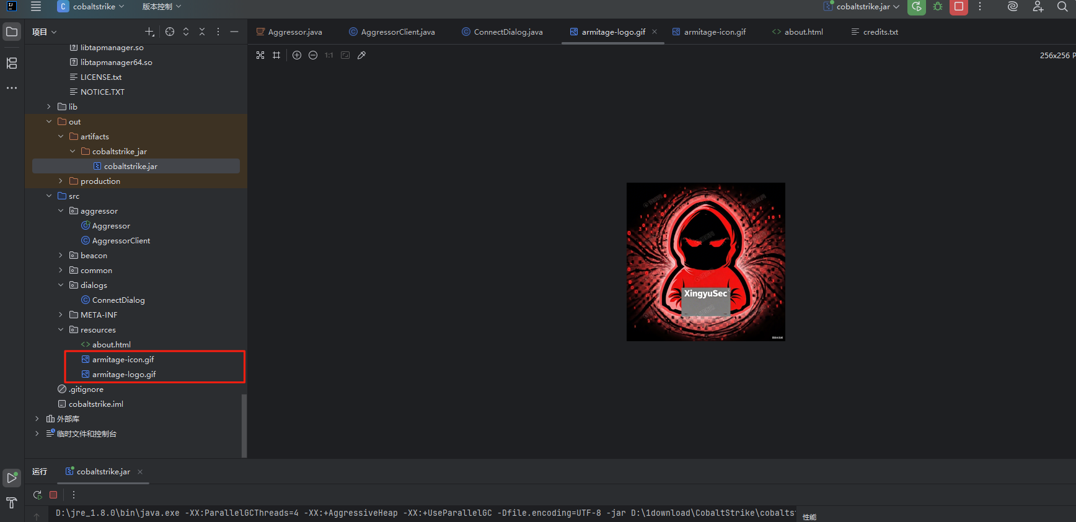Collapse the artifacts folder
The height and width of the screenshot is (522, 1076).
click(61, 136)
